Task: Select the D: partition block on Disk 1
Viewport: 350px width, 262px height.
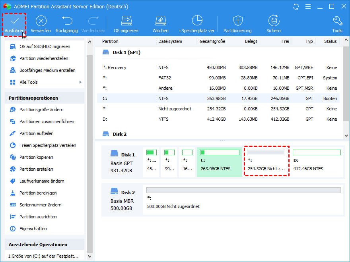Action: [x=317, y=161]
